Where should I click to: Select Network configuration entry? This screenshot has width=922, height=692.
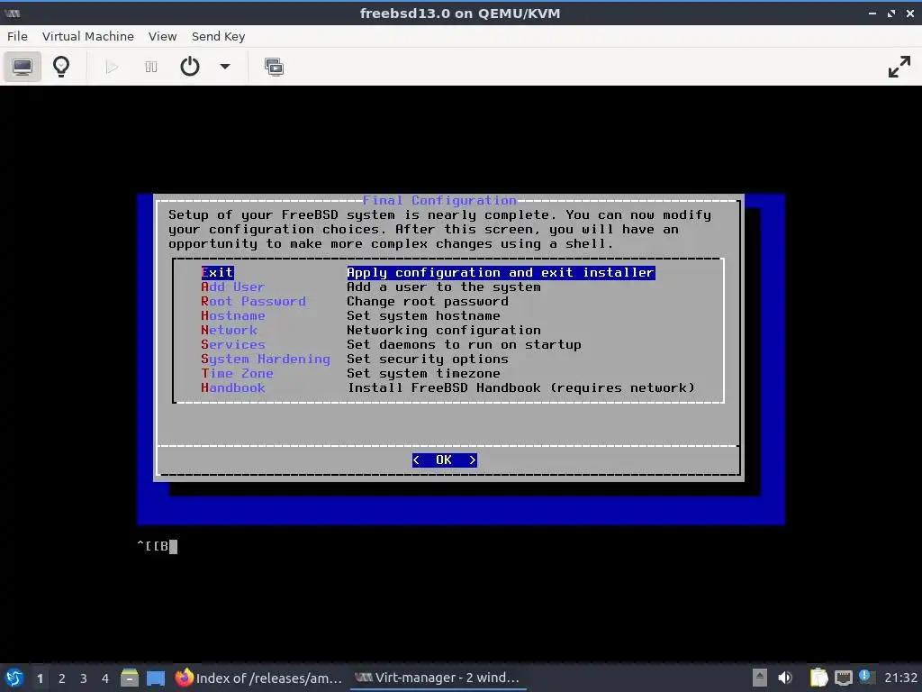coord(229,330)
